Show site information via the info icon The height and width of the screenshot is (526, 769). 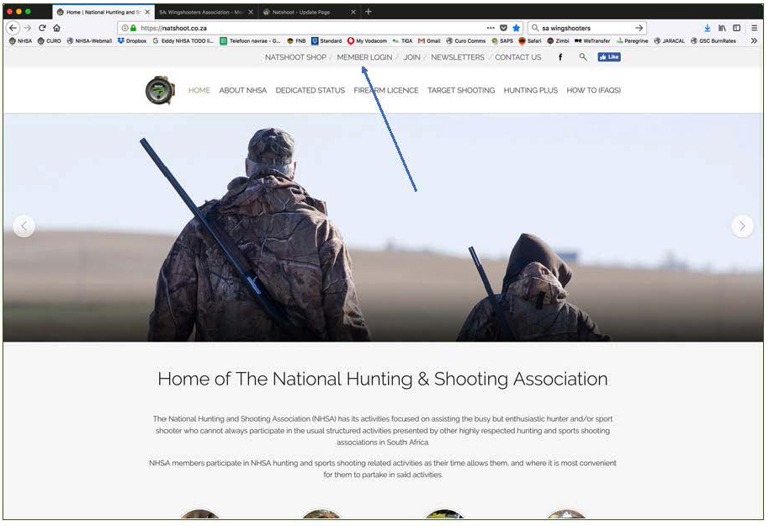[125, 28]
